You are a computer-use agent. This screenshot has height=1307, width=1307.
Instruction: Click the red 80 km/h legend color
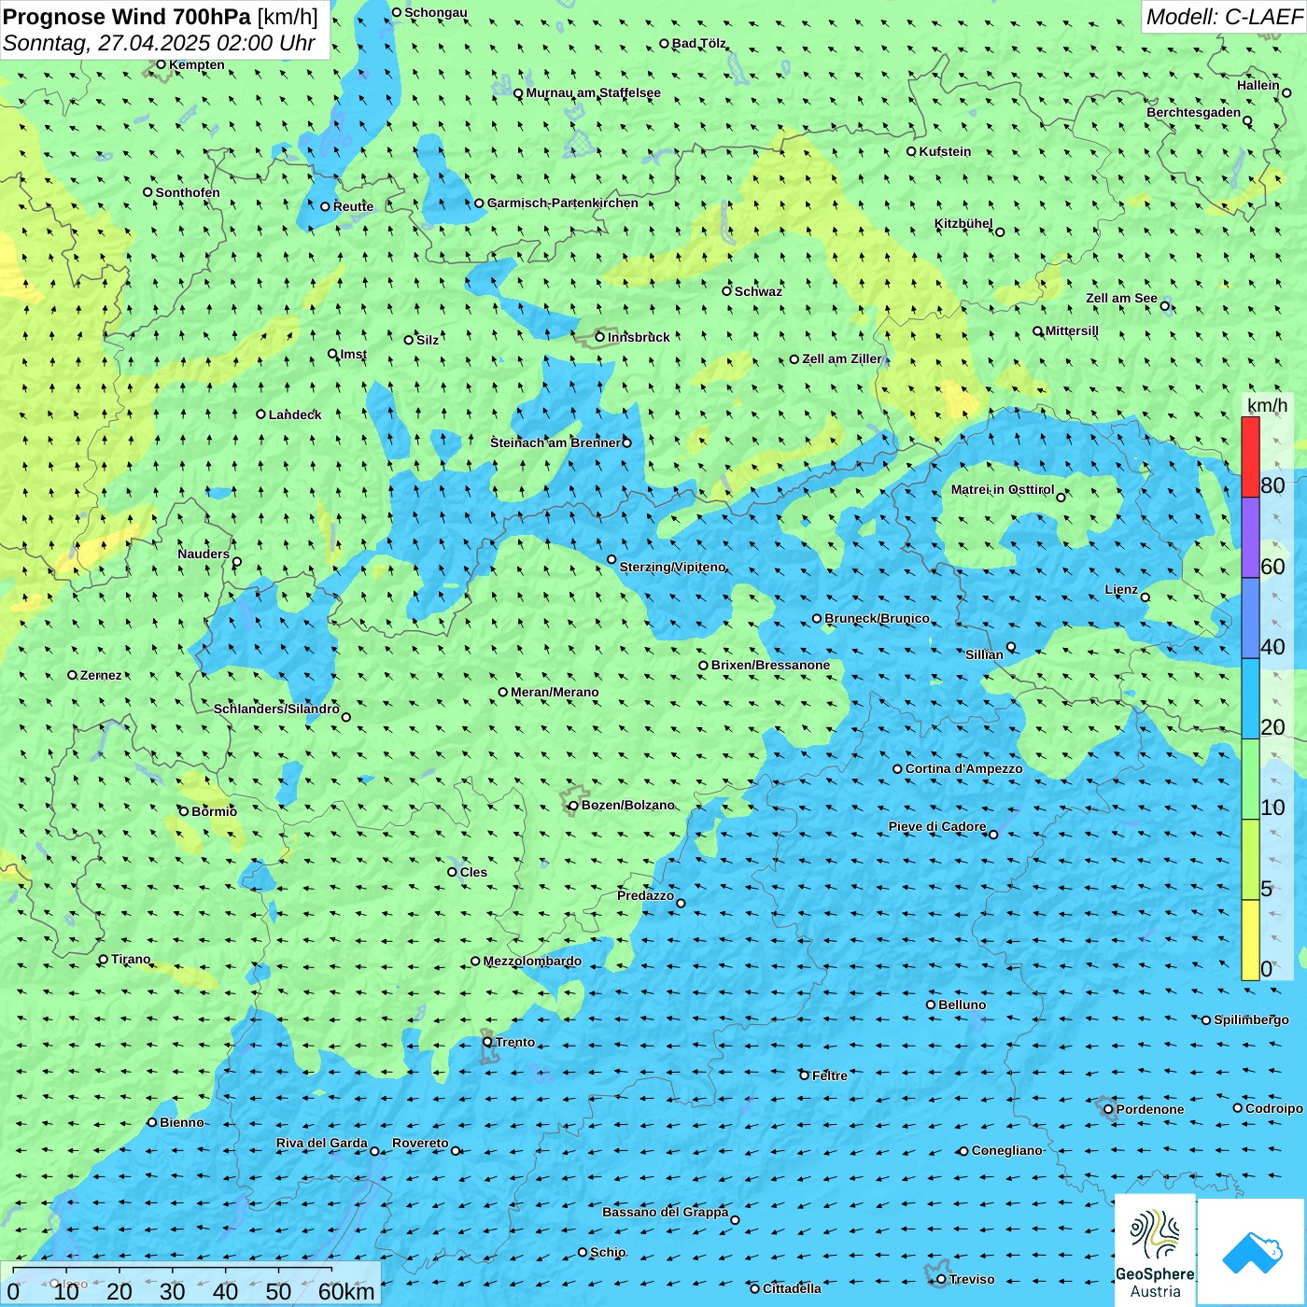coord(1250,457)
